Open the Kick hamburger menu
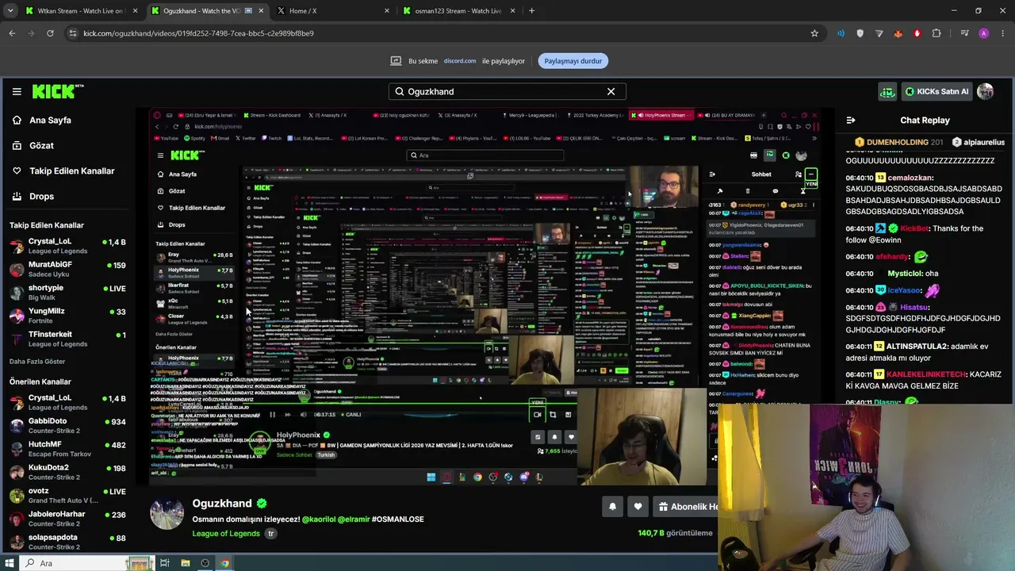 point(17,91)
